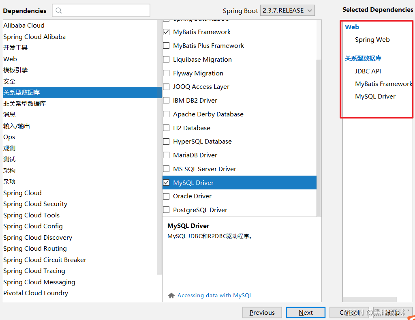This screenshot has width=415, height=320.
Task: Enable JOOQ Access Layer checkbox
Action: click(x=166, y=87)
